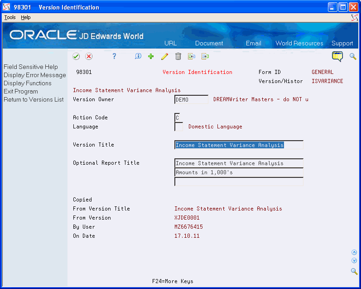This screenshot has width=361, height=289.
Task: Select Display Functions
Action: click(x=27, y=83)
